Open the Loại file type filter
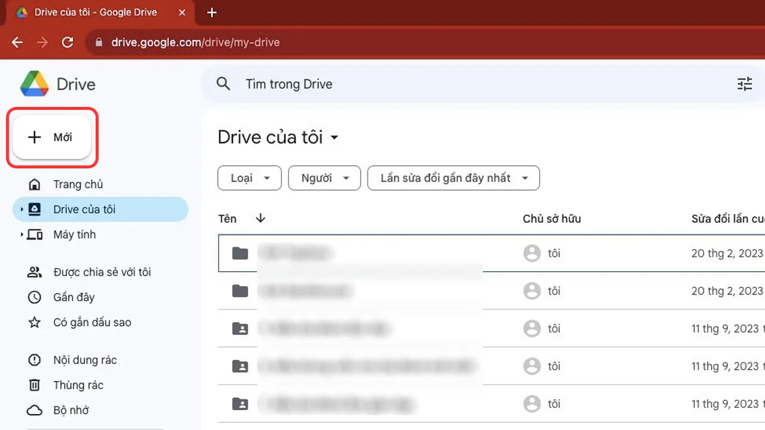This screenshot has width=765, height=430. click(x=249, y=177)
